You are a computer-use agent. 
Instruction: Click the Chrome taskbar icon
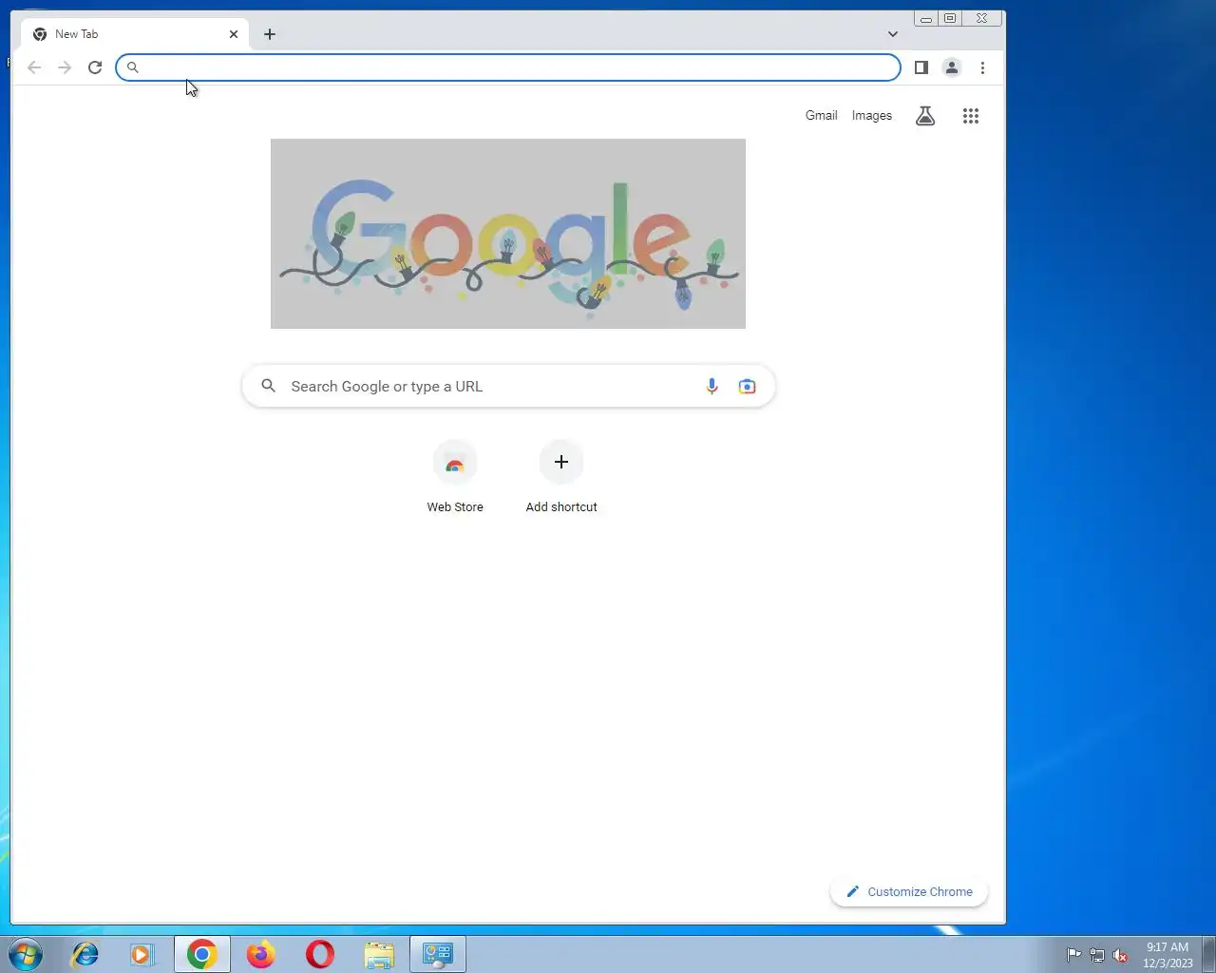(x=201, y=954)
